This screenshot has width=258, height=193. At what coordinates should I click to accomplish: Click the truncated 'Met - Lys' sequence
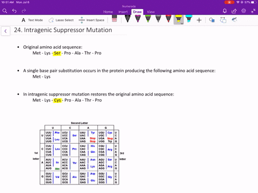click(x=41, y=77)
